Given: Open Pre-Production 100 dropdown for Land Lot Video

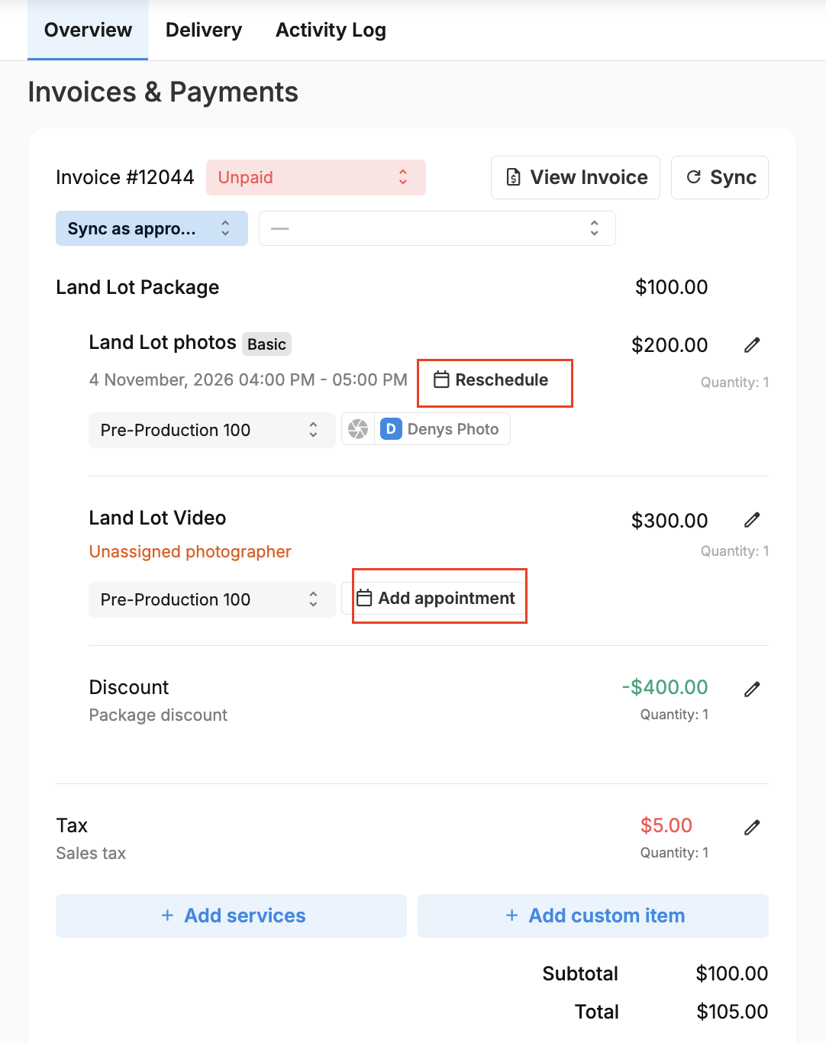Looking at the screenshot, I should [212, 599].
